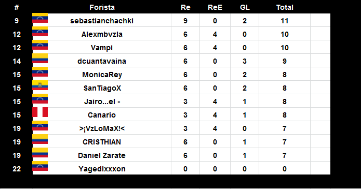
Task: Click sebastianchachki's Total value of 11
Action: tap(285, 21)
